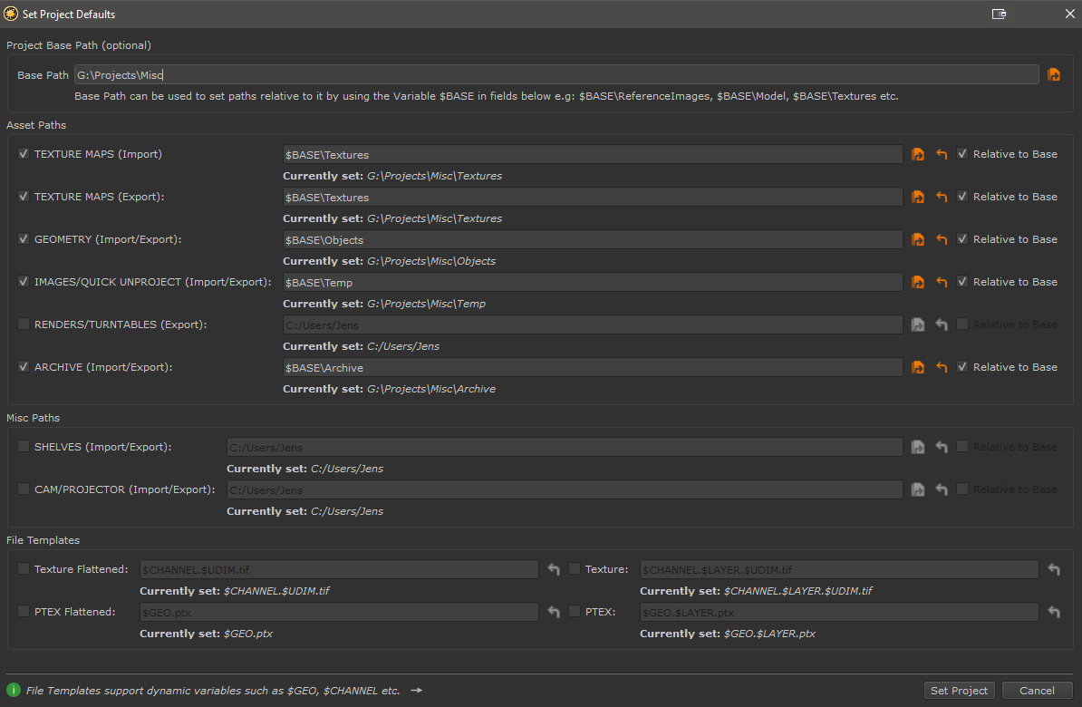Reset the PTEX file template
Screen dimensions: 1082x707
tap(1054, 613)
